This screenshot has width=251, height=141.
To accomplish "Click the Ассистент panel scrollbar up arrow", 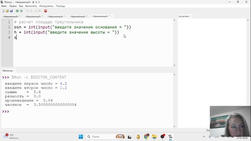I will 248,20.
